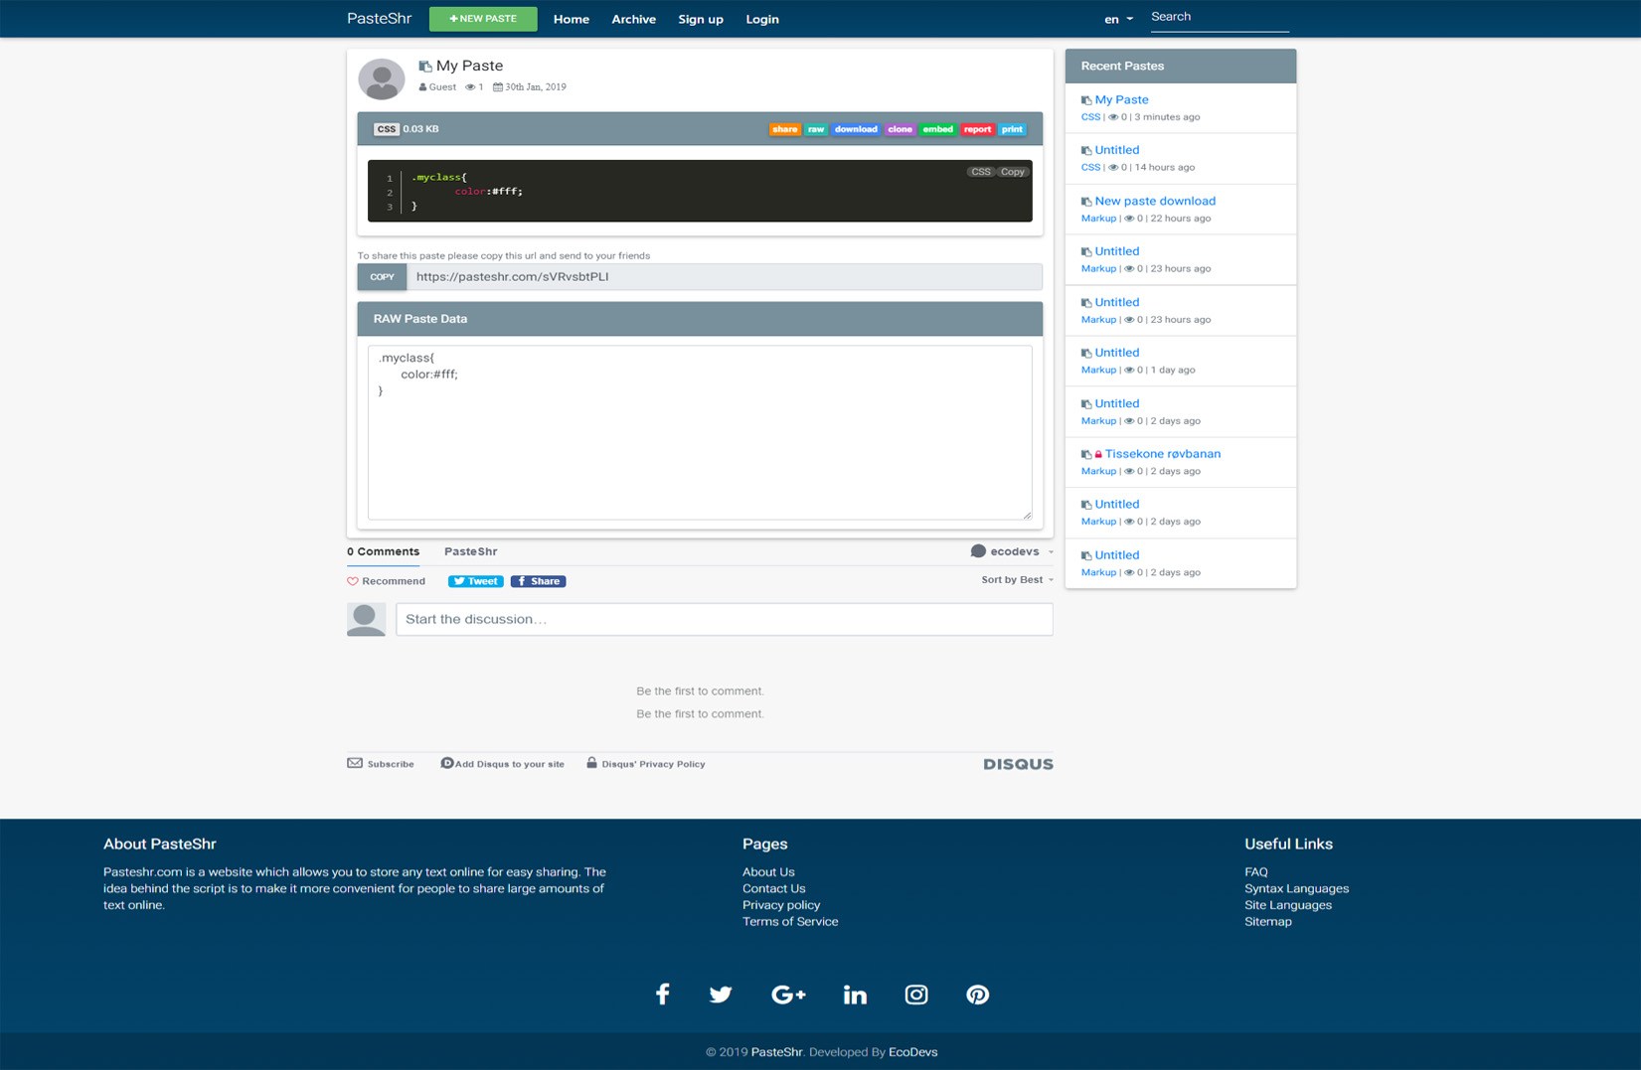Switch to the 0 Comments tab
The height and width of the screenshot is (1070, 1641).
click(x=383, y=551)
